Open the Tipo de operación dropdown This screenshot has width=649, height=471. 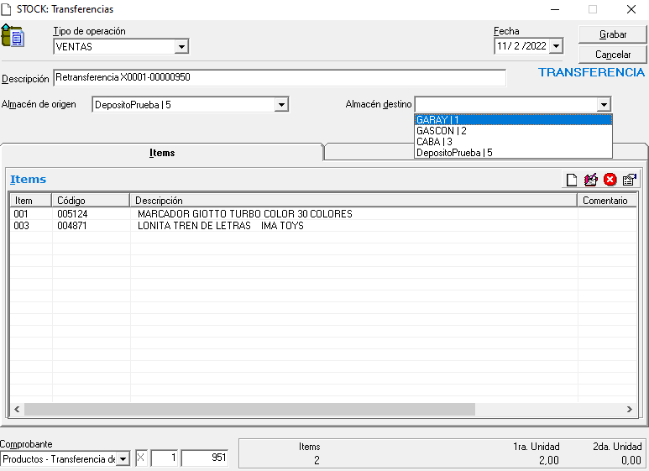(181, 47)
